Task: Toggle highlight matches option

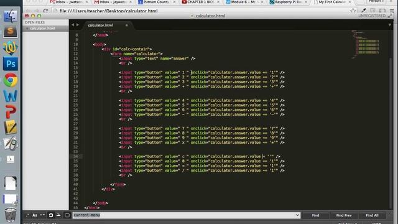Action: pos(67,215)
